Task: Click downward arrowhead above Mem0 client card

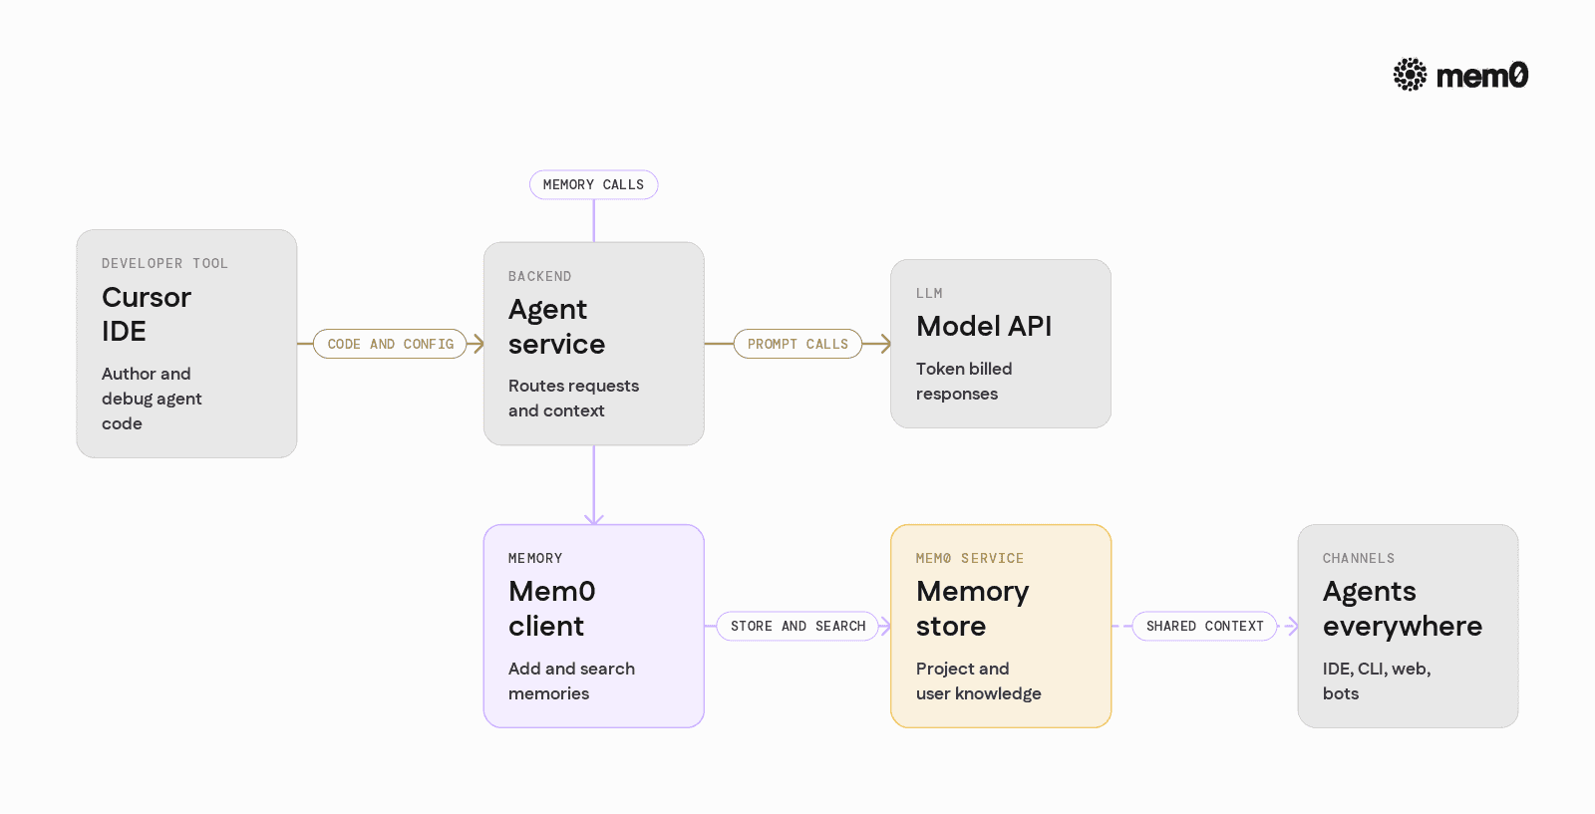Action: (594, 518)
